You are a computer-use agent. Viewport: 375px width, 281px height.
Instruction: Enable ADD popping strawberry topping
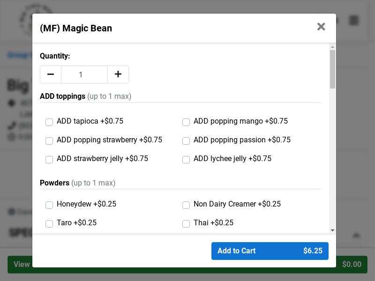(x=49, y=141)
